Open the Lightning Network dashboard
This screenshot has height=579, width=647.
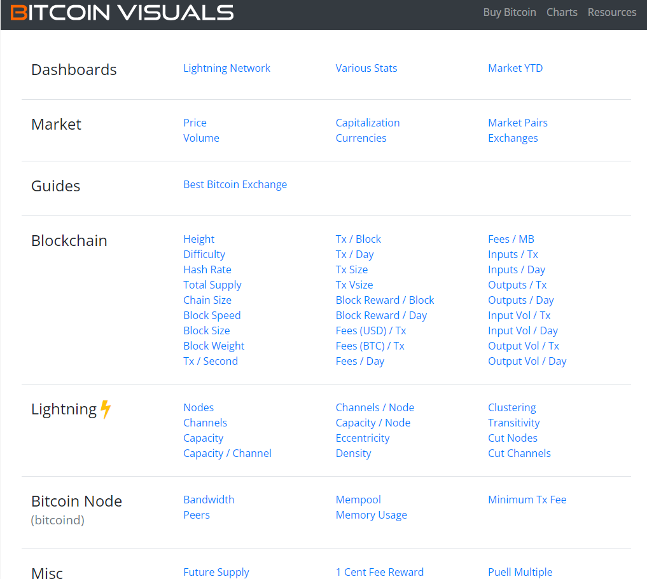(x=226, y=69)
